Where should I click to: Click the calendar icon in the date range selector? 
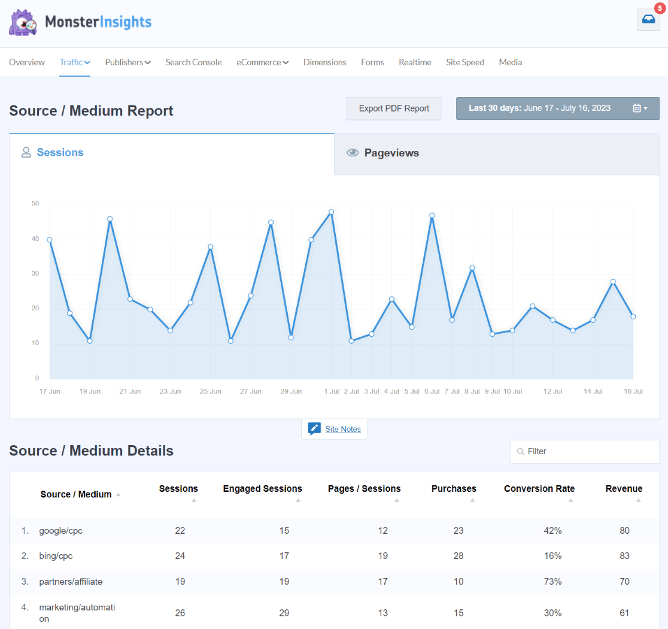(x=637, y=108)
